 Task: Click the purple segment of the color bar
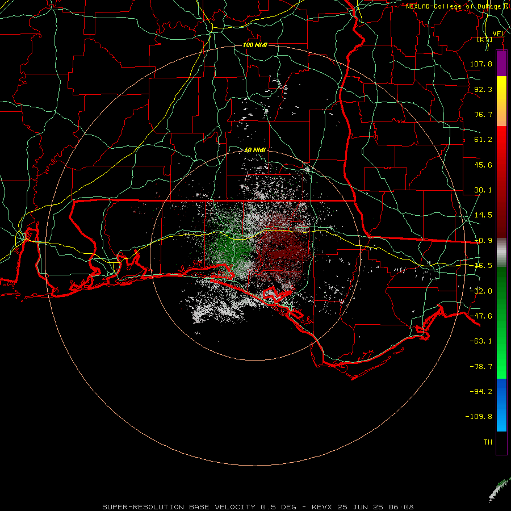[501, 63]
